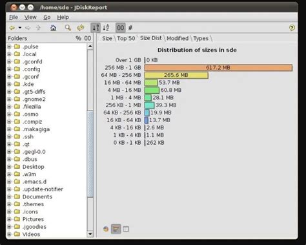Toggle show file count (#) button
Image resolution: width=306 pixels, height=245 pixels.
[x=130, y=28]
